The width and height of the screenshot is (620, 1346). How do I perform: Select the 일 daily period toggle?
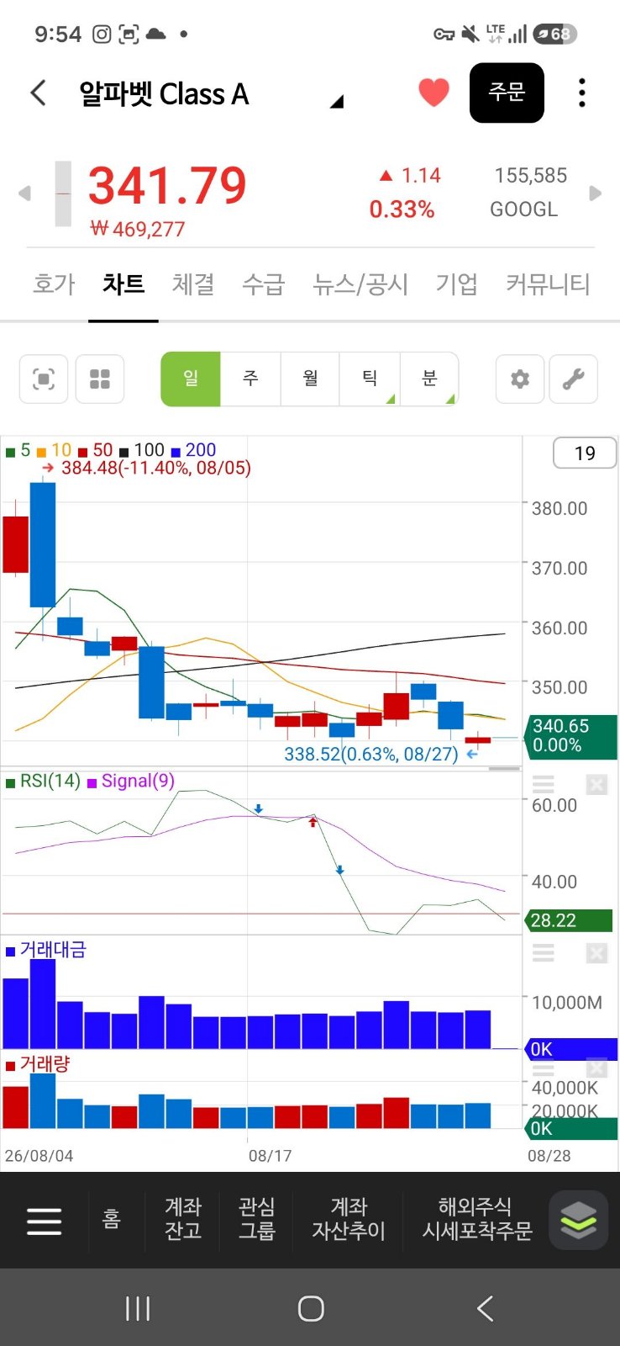click(191, 379)
